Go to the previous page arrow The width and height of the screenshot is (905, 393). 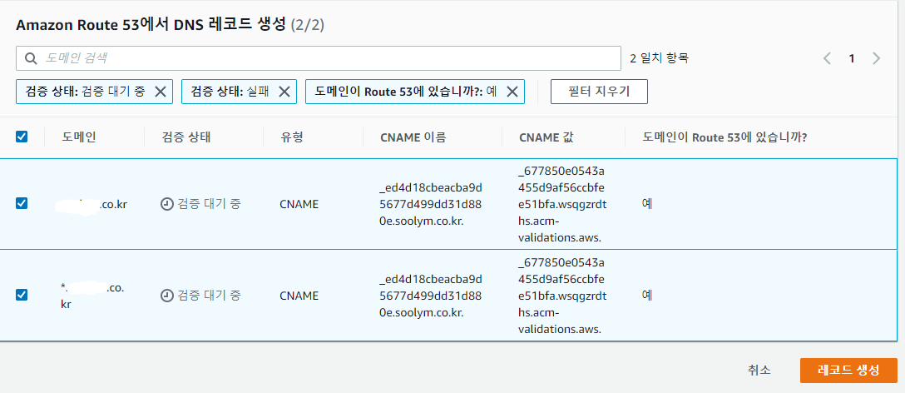[x=827, y=58]
